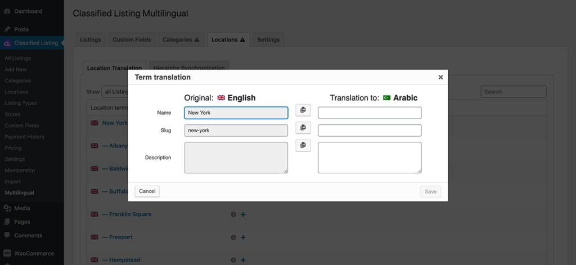Open Payment History in the sidebar

pos(25,137)
